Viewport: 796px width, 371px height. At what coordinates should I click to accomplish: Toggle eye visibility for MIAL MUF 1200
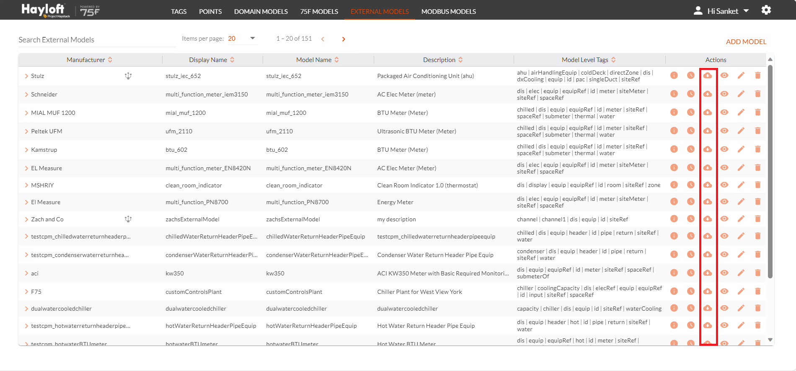(724, 112)
